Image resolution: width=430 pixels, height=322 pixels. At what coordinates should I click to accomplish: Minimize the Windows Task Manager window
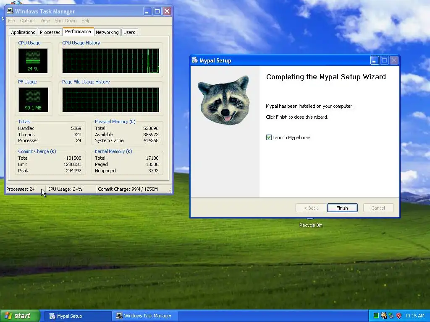tap(147, 11)
